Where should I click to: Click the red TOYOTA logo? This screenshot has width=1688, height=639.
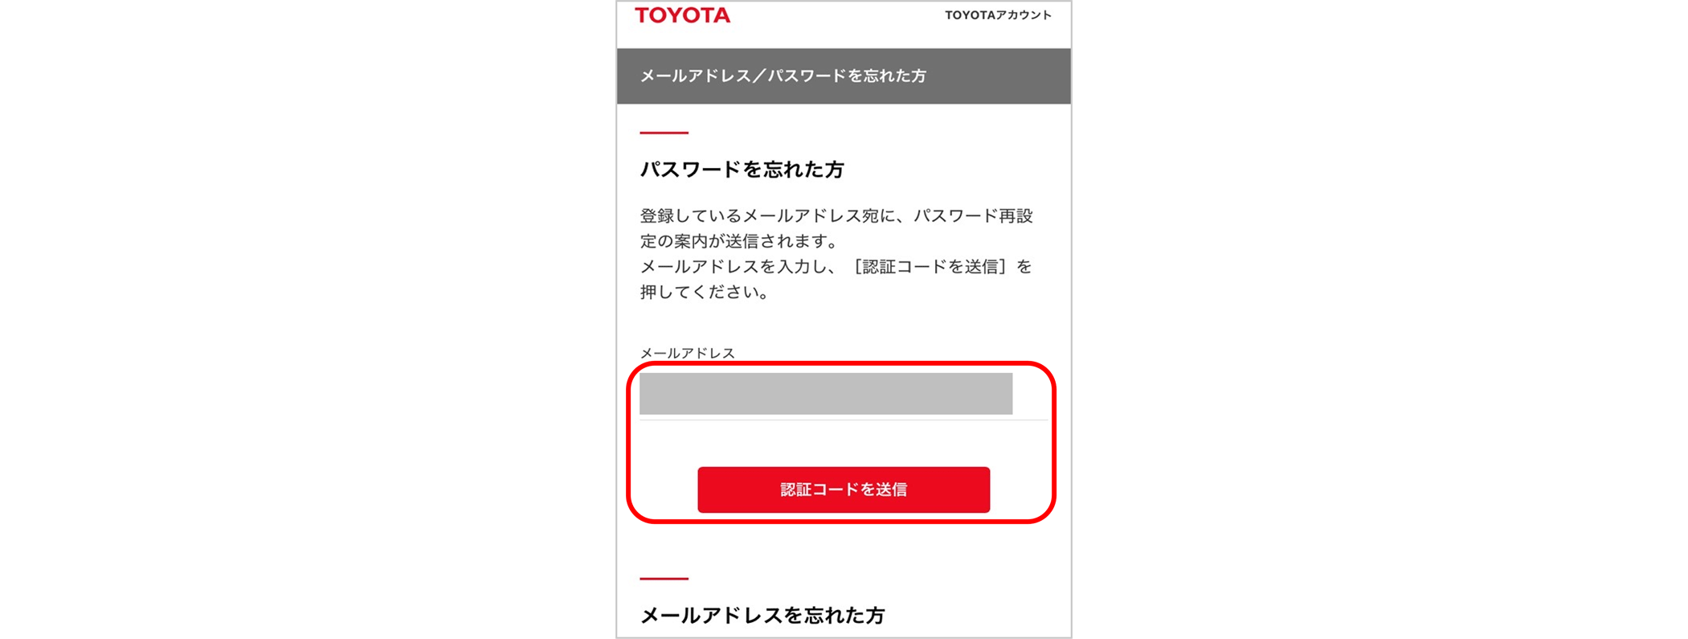pyautogui.click(x=682, y=15)
